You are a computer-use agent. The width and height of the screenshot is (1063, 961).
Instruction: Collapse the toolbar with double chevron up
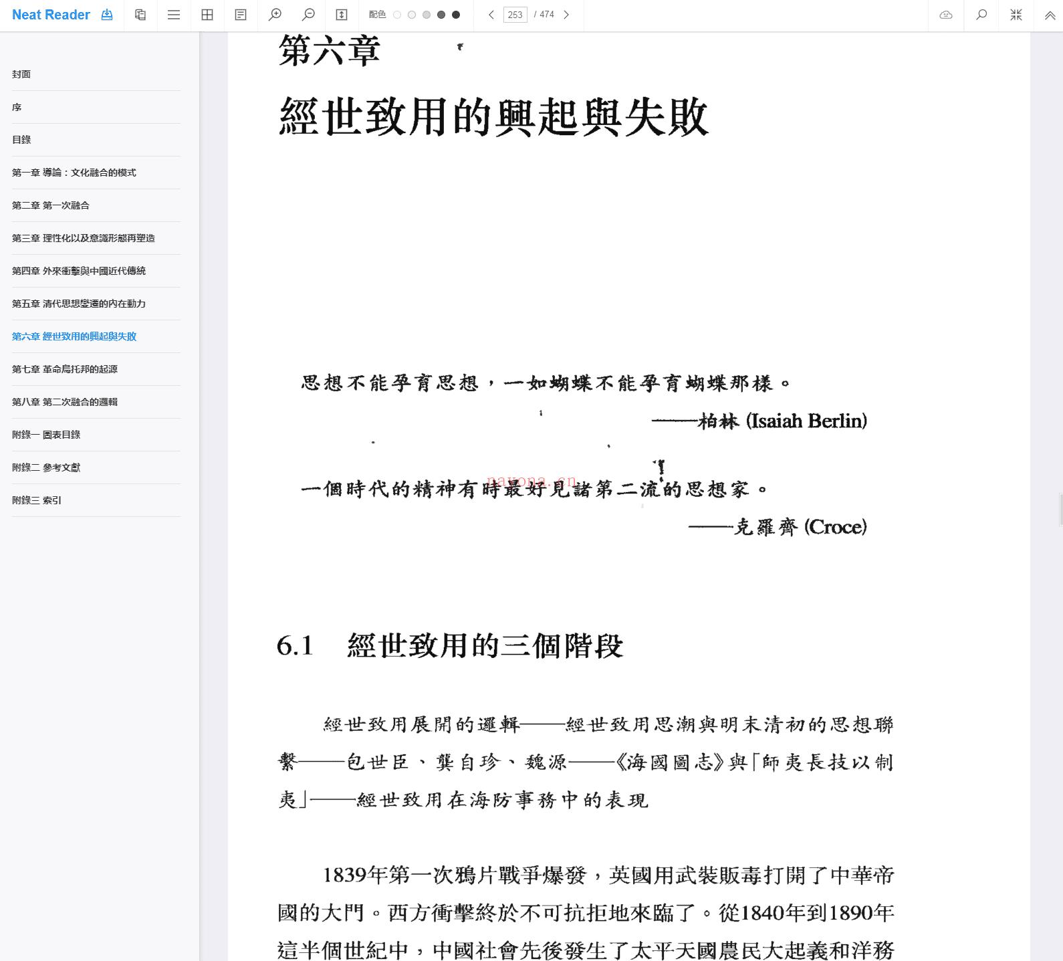1050,15
